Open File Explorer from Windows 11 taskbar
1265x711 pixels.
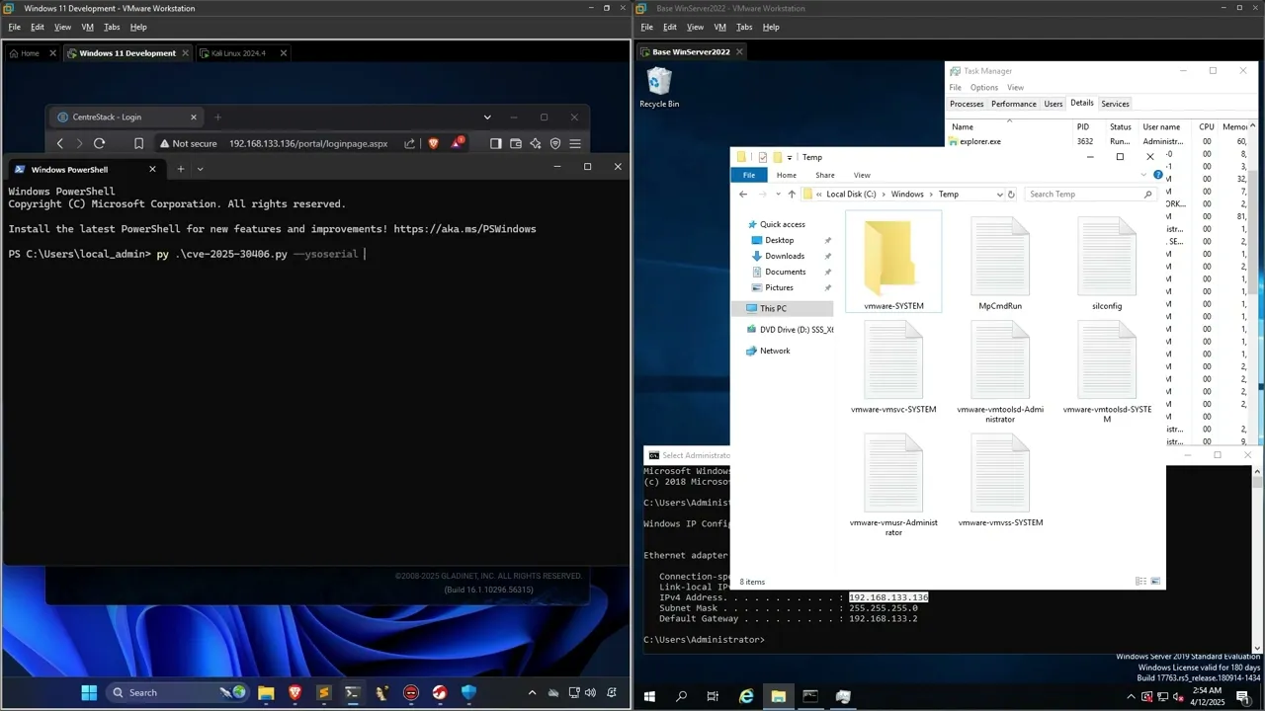point(266,692)
